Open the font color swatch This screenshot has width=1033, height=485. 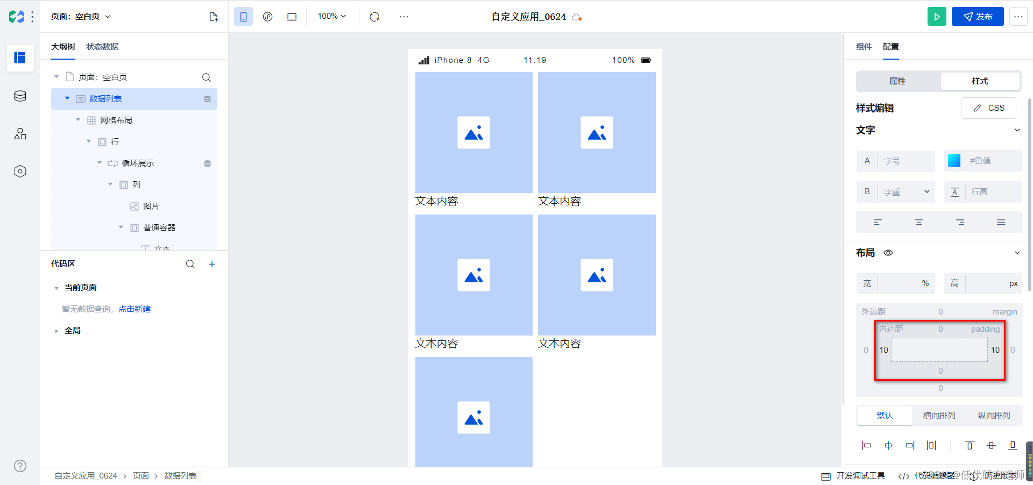(x=954, y=161)
